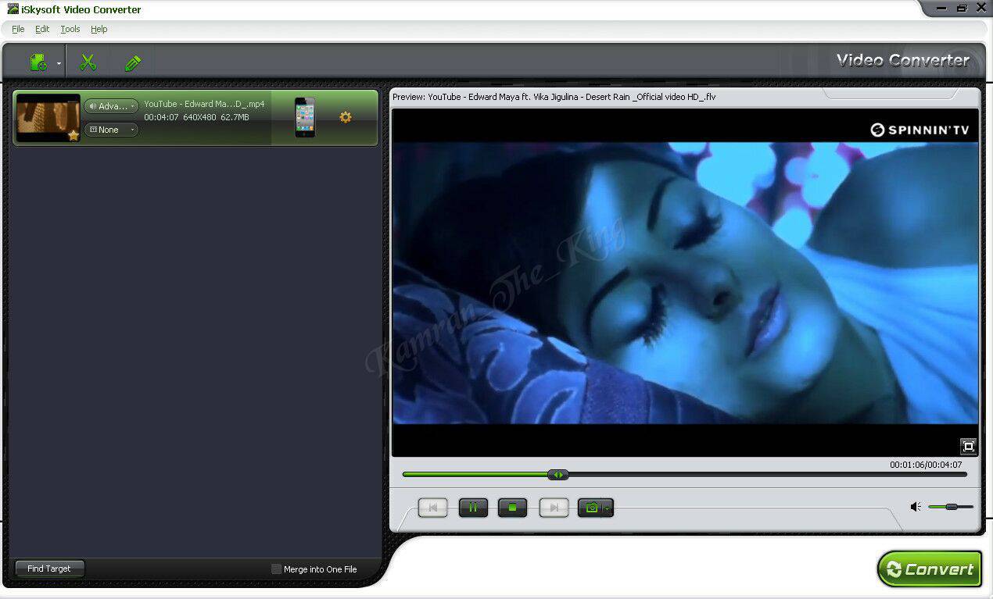Select the Desert Rain video thumbnail
Viewport: 993px width, 599px height.
(x=48, y=118)
